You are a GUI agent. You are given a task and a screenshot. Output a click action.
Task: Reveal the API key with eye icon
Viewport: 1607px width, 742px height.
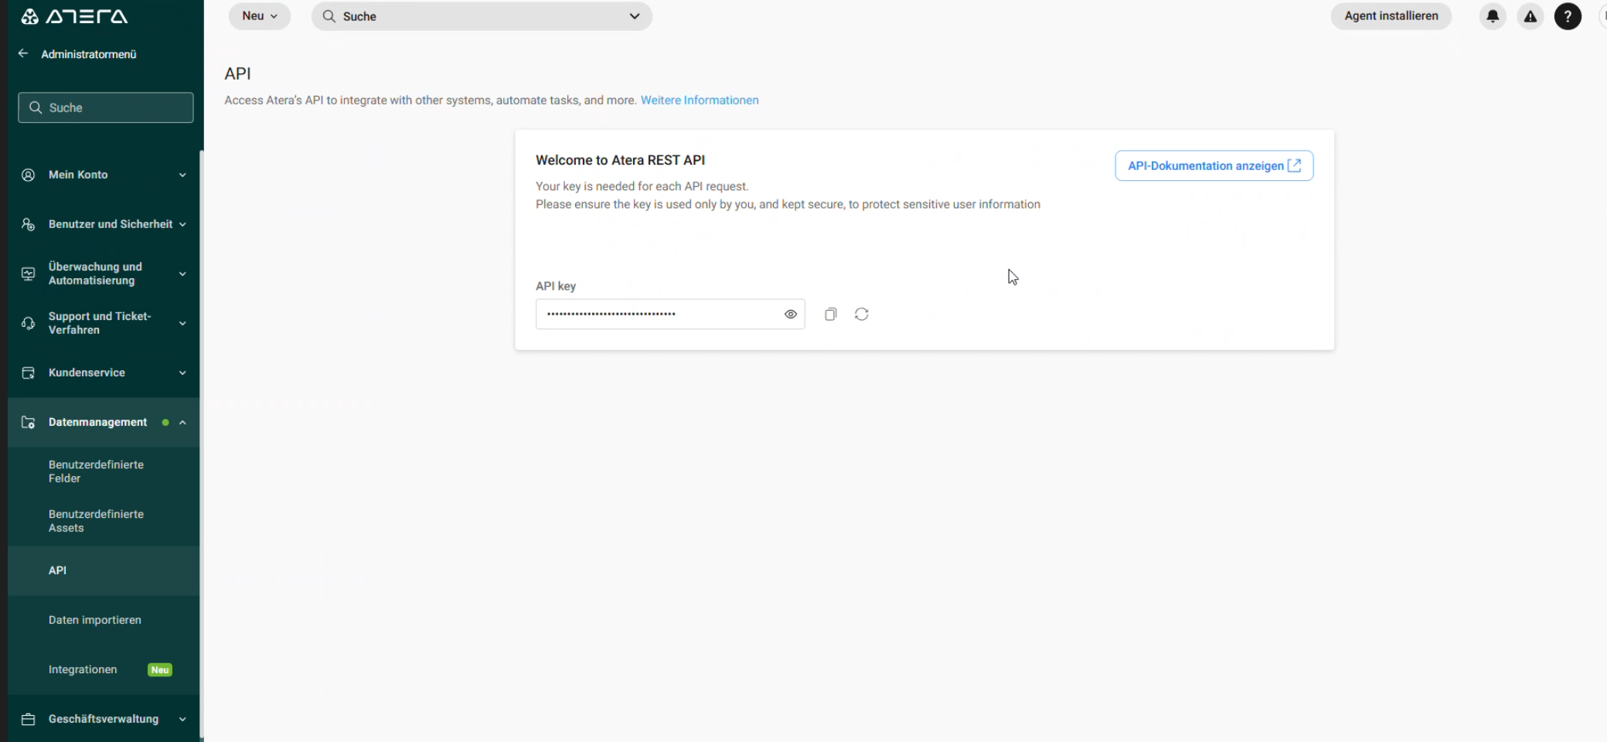click(790, 314)
